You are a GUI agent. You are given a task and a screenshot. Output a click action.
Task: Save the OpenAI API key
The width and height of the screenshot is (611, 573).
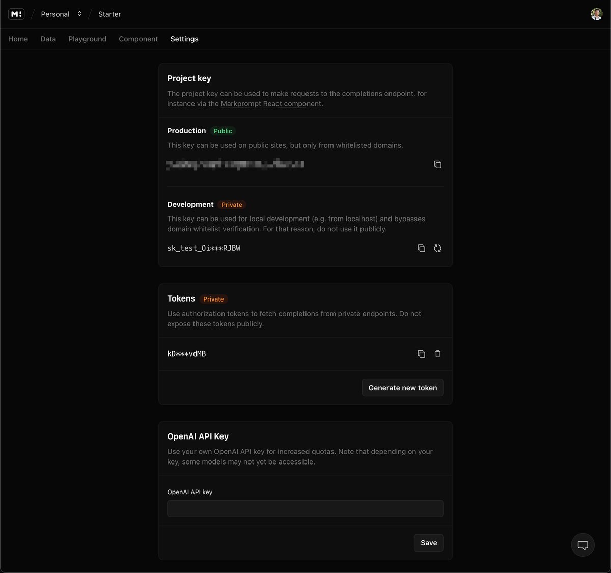pyautogui.click(x=428, y=542)
